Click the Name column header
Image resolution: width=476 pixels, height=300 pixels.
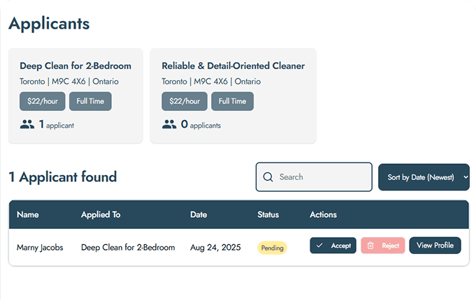pyautogui.click(x=28, y=214)
